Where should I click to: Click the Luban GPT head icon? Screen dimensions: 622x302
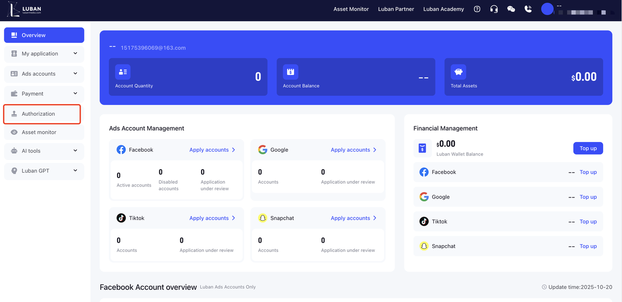[x=14, y=171]
